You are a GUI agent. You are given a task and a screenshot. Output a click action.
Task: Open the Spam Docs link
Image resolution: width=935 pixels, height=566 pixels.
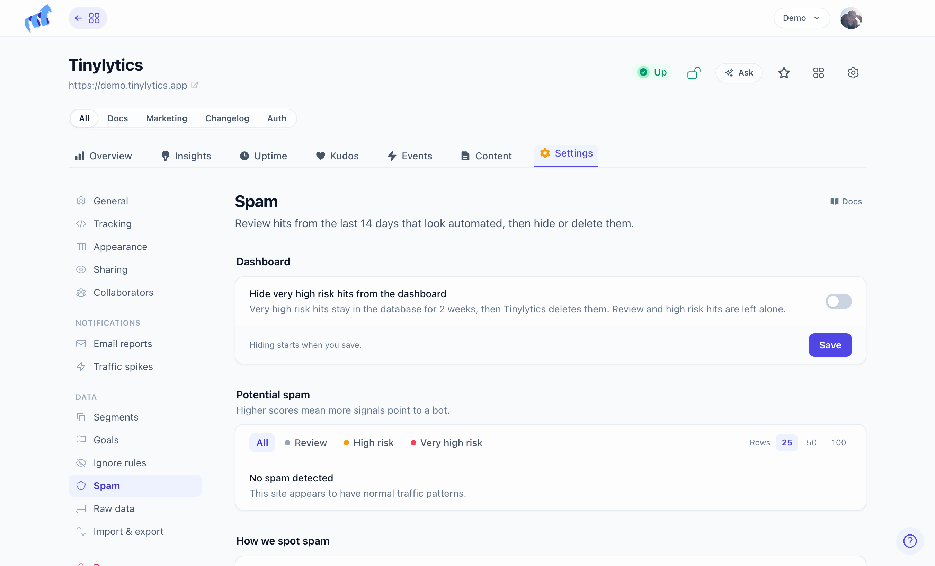pyautogui.click(x=846, y=202)
